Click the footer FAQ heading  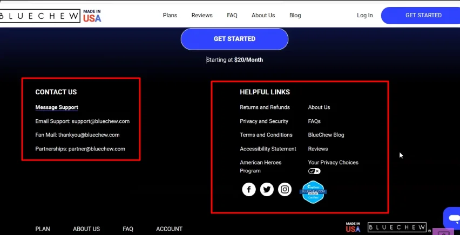128,229
